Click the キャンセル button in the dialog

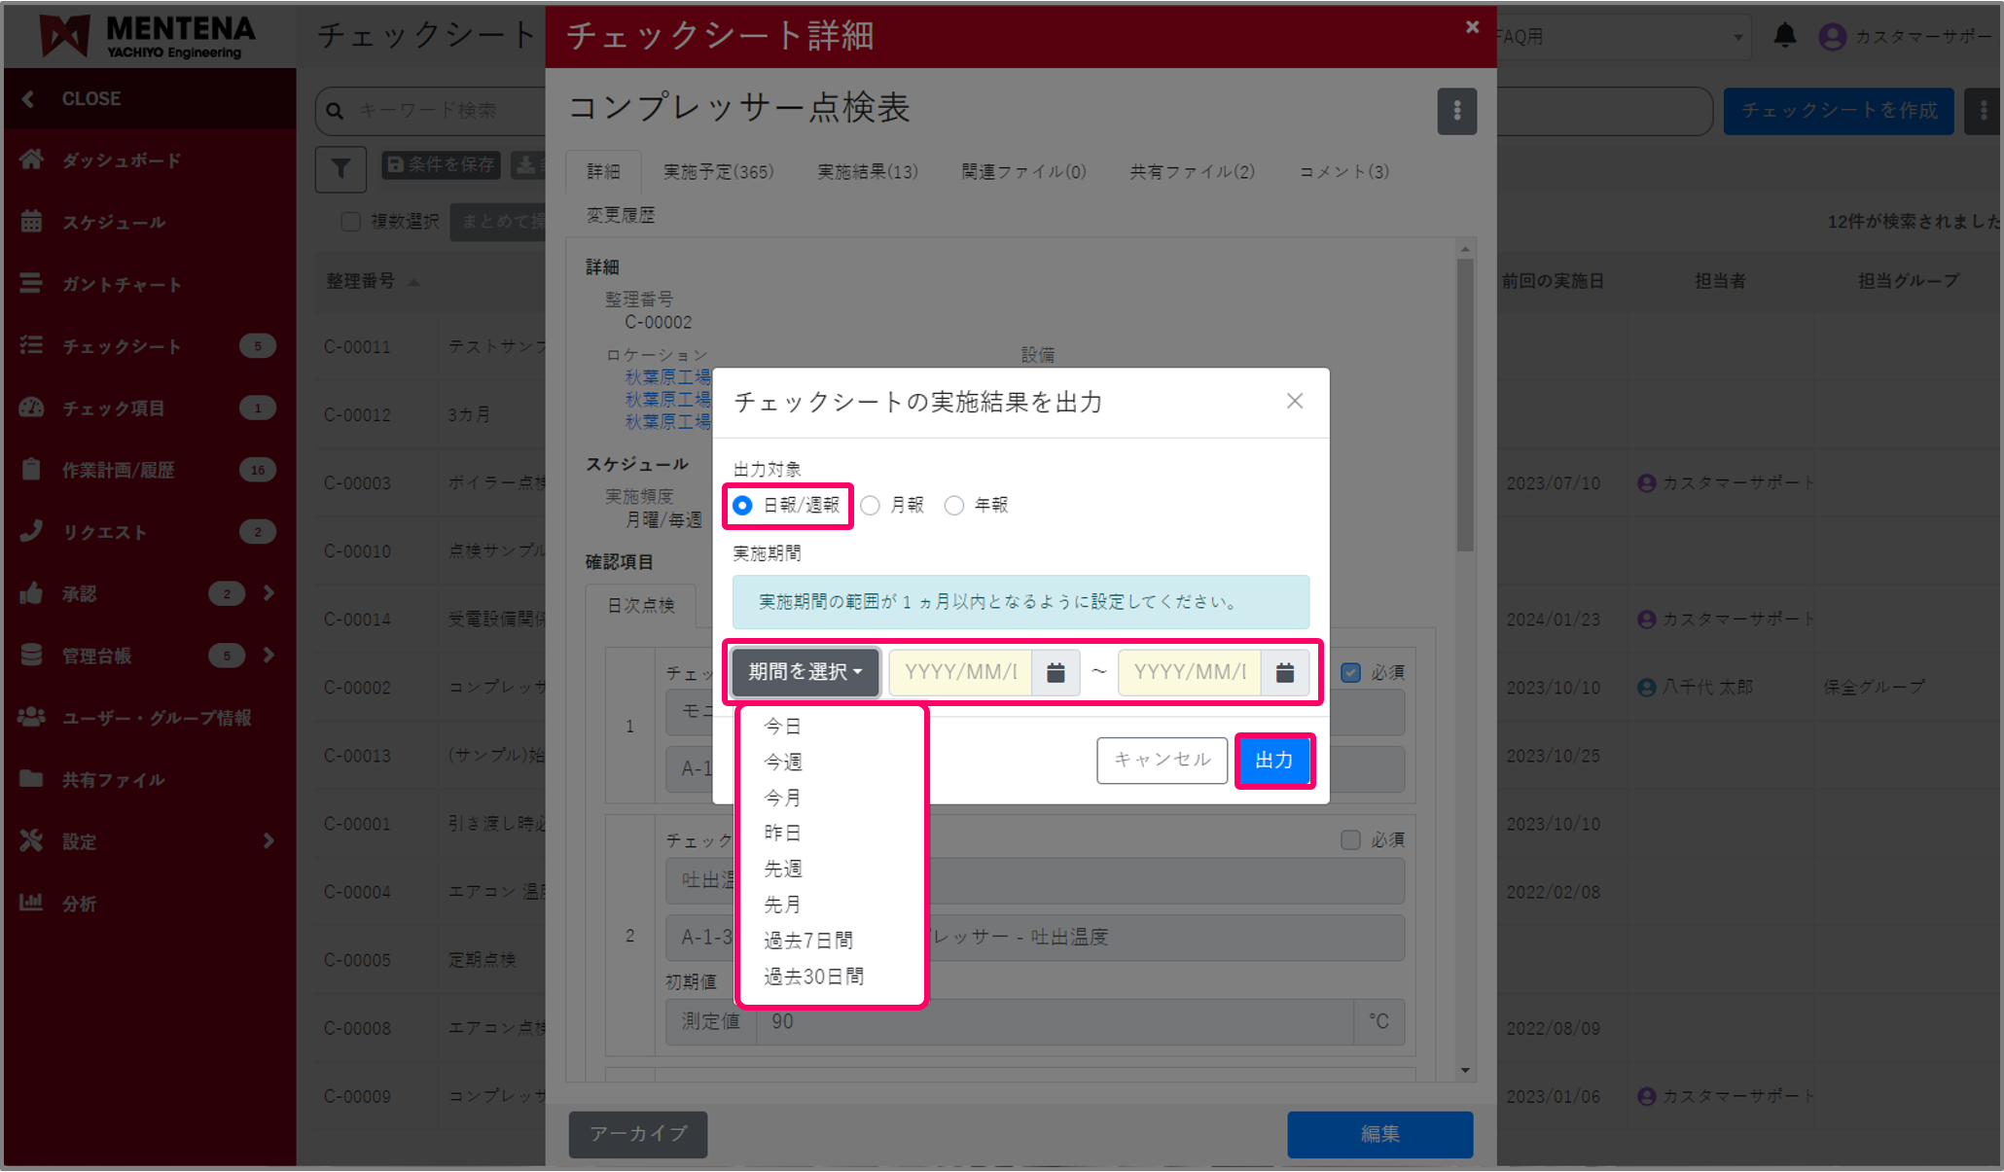[x=1162, y=761]
